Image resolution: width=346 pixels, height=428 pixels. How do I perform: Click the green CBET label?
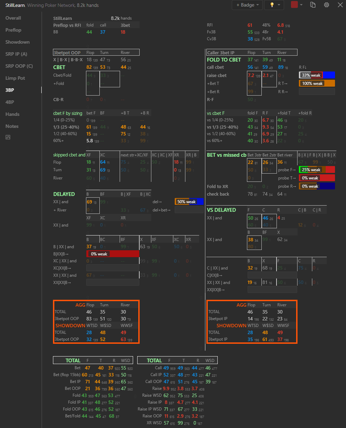pos(59,67)
